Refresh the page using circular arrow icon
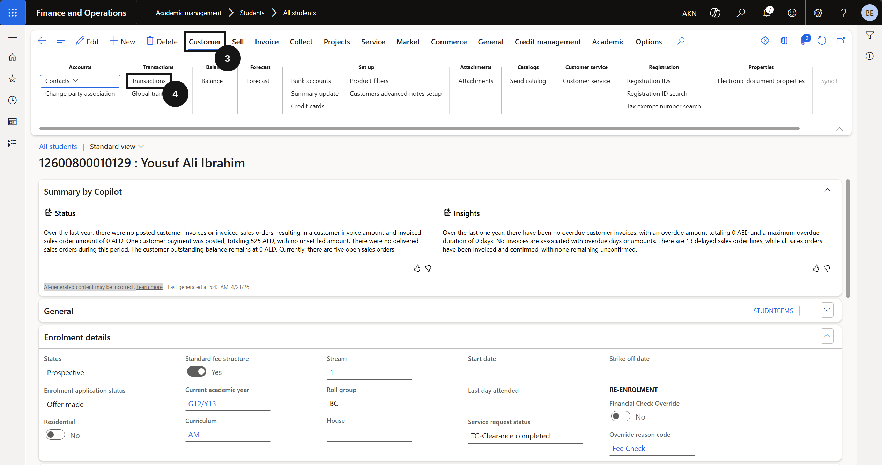The height and width of the screenshot is (465, 882). pos(822,41)
